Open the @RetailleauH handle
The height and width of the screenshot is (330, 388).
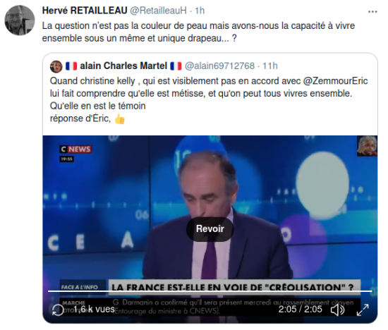click(x=158, y=11)
